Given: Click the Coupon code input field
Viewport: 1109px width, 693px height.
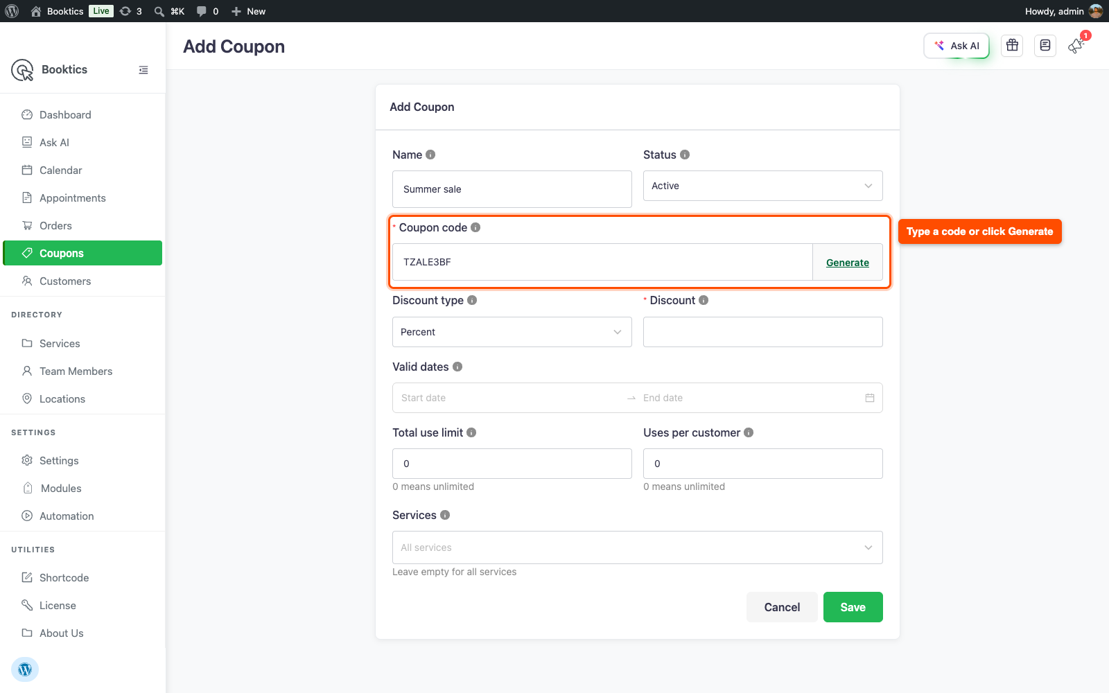Looking at the screenshot, I should (602, 262).
